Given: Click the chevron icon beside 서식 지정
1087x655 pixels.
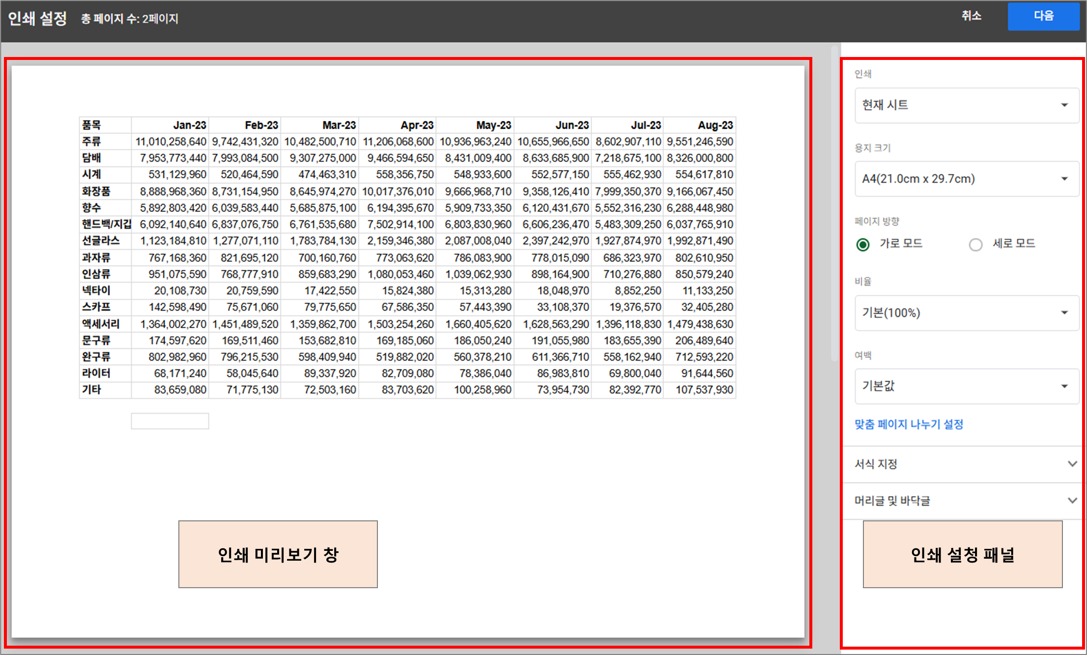Looking at the screenshot, I should point(1072,464).
